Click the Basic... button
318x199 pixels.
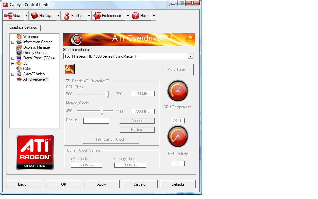(x=24, y=184)
